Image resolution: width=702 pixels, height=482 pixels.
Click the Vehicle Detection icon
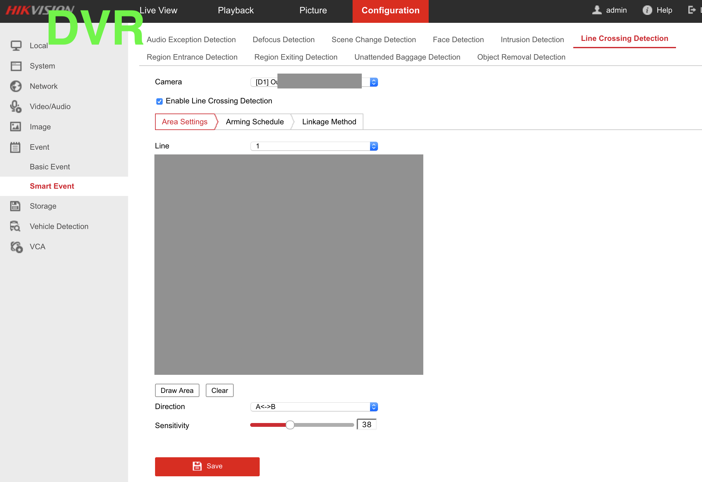pyautogui.click(x=15, y=226)
